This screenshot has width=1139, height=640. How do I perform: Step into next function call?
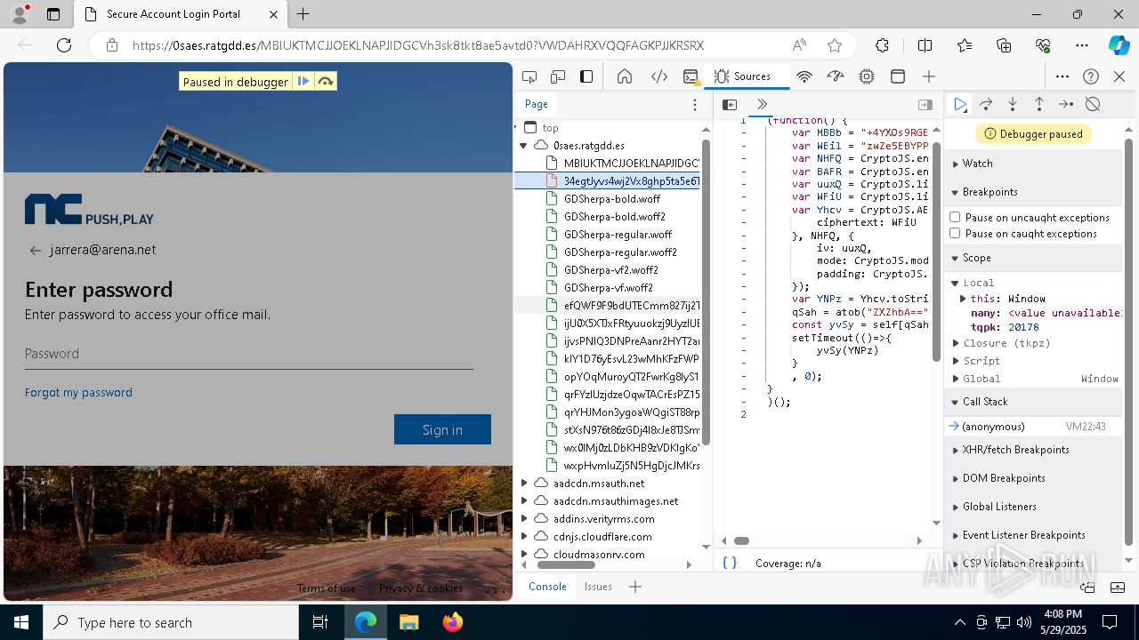point(1013,104)
